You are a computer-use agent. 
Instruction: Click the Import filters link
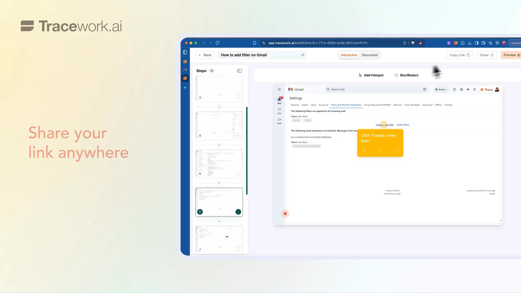point(403,125)
